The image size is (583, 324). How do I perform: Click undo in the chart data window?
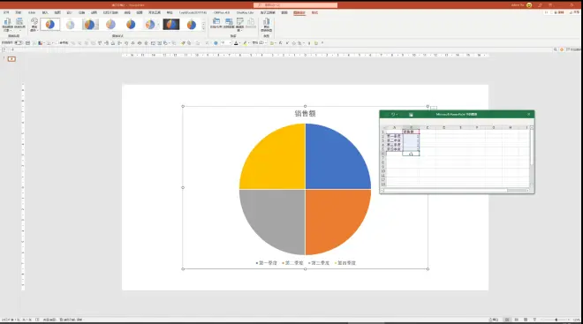392,115
